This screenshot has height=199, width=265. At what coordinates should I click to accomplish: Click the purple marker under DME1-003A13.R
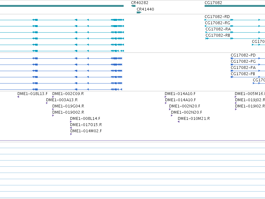click(x=47, y=103)
